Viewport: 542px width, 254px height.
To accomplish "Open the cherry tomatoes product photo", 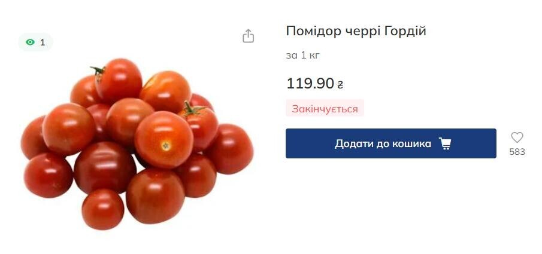I will tap(137, 144).
